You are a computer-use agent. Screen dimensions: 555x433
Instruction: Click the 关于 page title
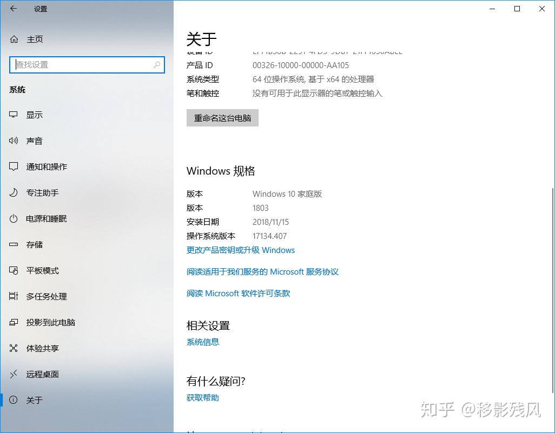coord(201,39)
